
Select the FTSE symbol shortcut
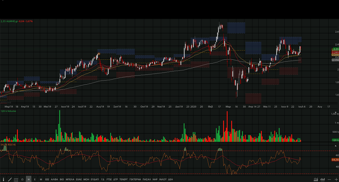[x=109, y=180]
